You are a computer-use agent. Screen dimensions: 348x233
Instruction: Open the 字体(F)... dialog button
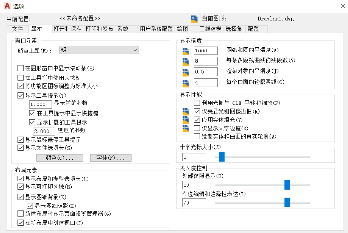pyautogui.click(x=110, y=158)
